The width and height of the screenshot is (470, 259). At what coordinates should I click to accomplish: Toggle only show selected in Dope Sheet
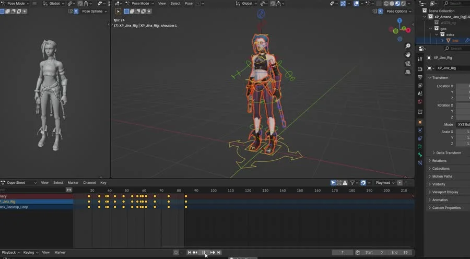333,183
